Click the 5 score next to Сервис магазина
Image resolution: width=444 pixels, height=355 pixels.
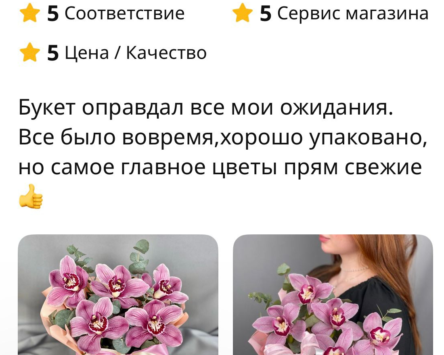tap(266, 14)
